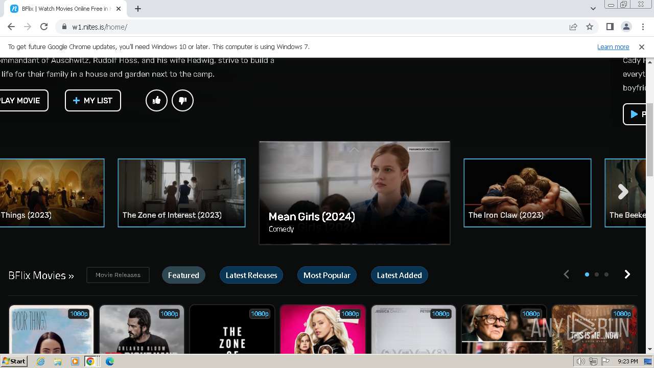Viewport: 654px width, 368px height.
Task: Click the thumbs down dislike icon
Action: [182, 101]
